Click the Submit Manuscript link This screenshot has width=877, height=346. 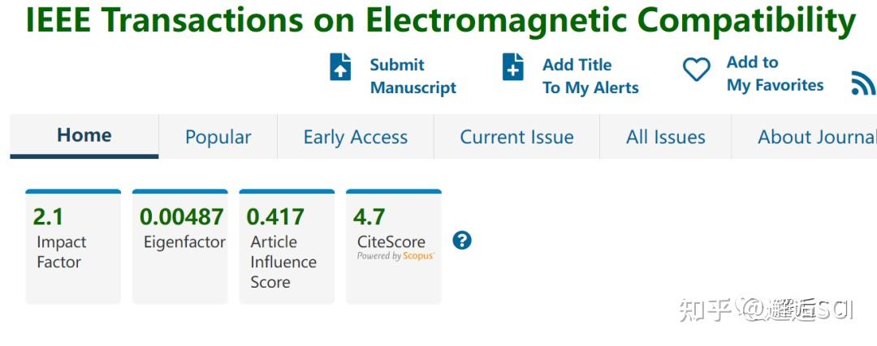[x=413, y=76]
